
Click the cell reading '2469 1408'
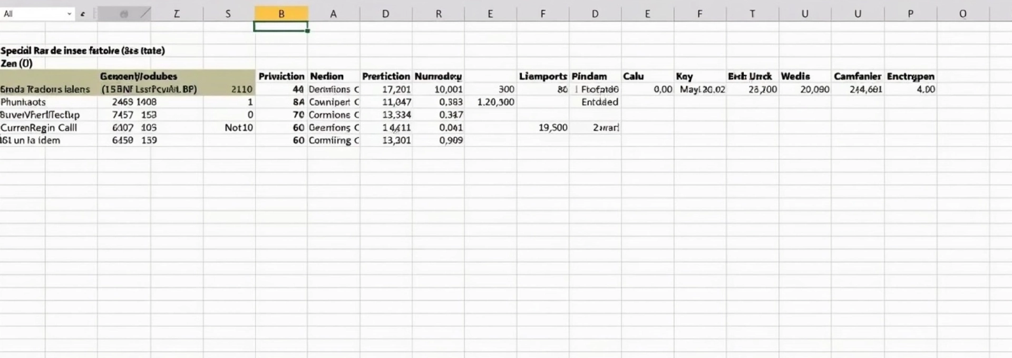[x=134, y=102]
